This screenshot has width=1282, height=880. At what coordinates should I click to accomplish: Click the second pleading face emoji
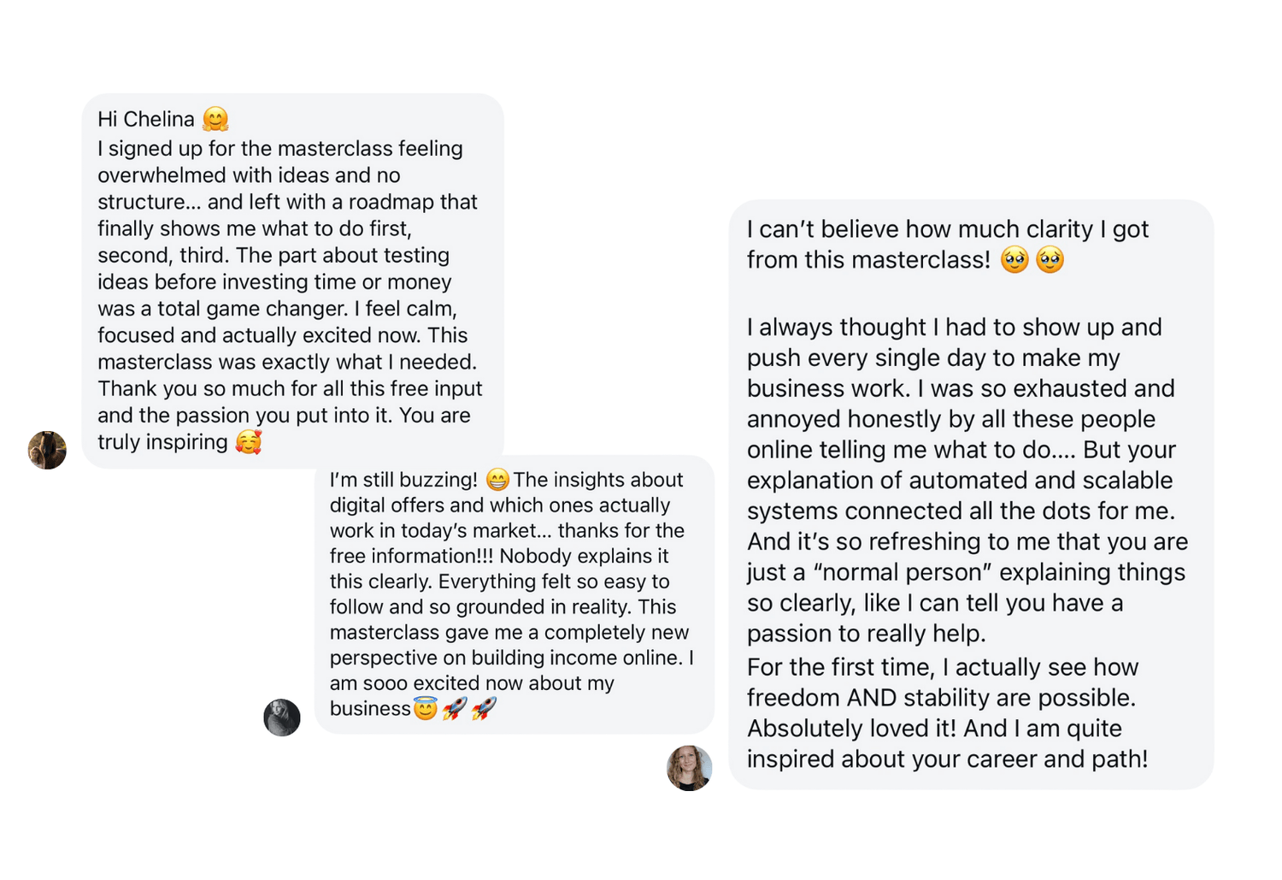(x=1050, y=259)
